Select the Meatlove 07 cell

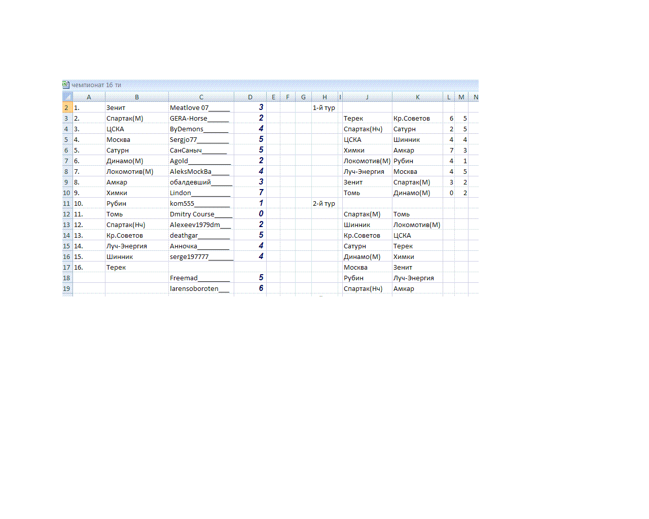click(189, 107)
